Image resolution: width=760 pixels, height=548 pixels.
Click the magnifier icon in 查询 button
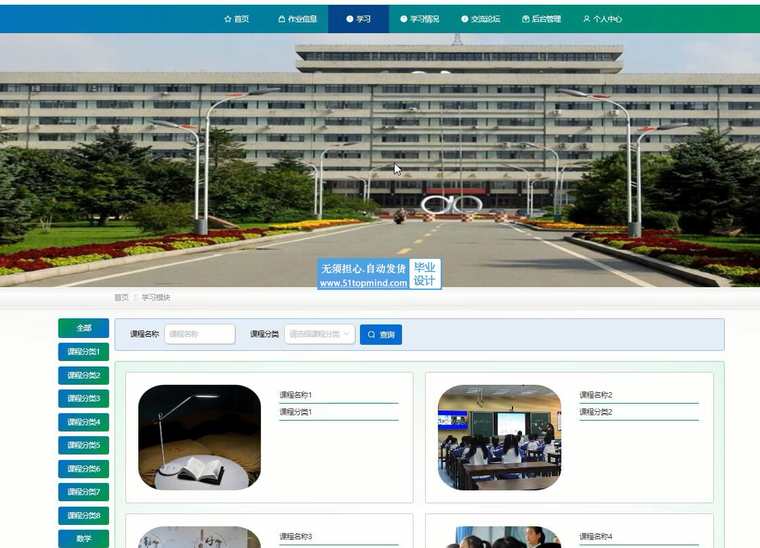pos(372,335)
